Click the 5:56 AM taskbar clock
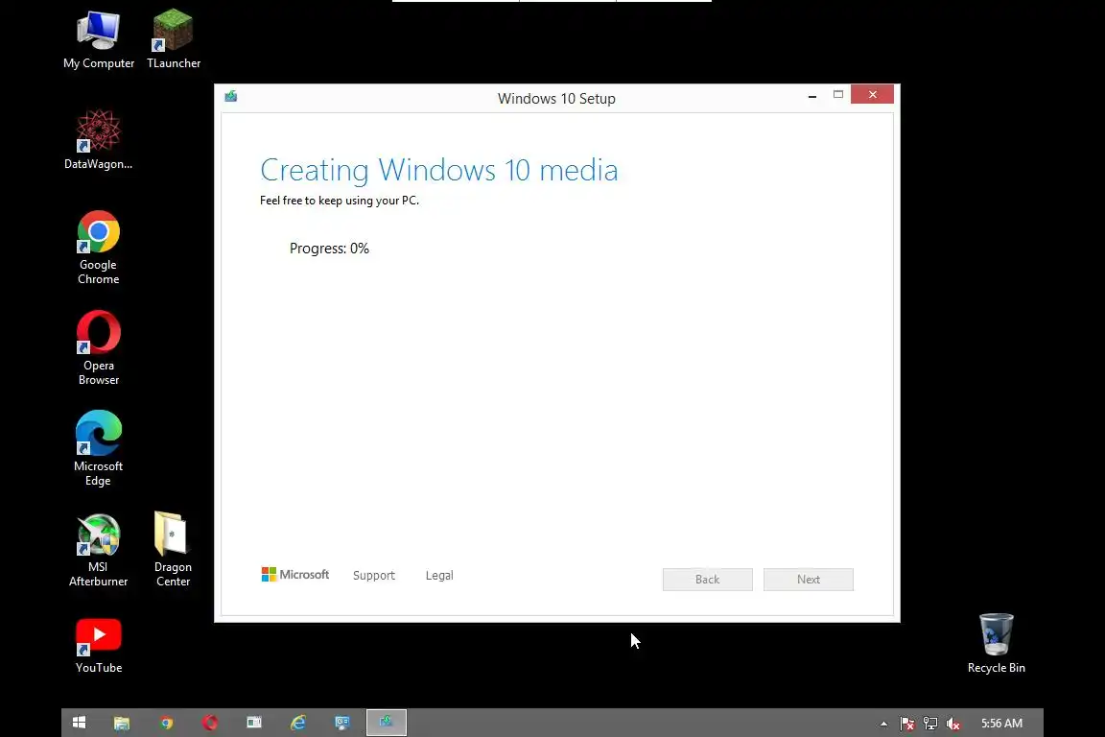 (1001, 724)
